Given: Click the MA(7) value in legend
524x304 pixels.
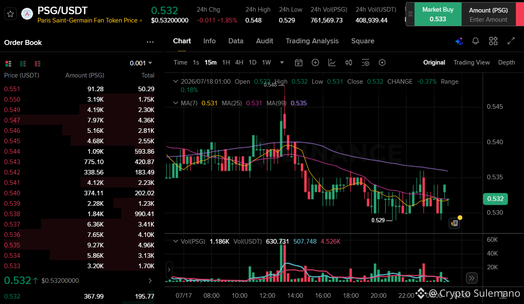Looking at the screenshot, I should 209,103.
